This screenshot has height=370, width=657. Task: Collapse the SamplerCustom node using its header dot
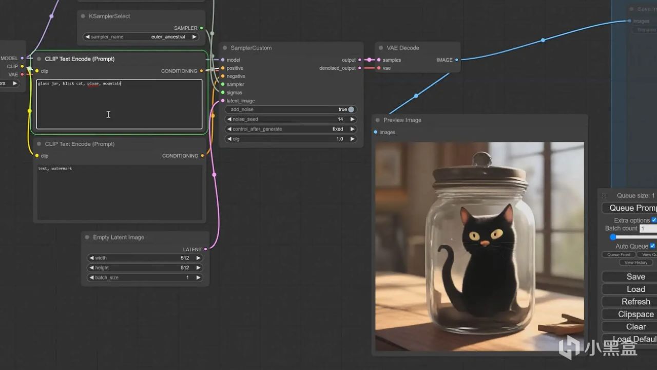tap(225, 48)
